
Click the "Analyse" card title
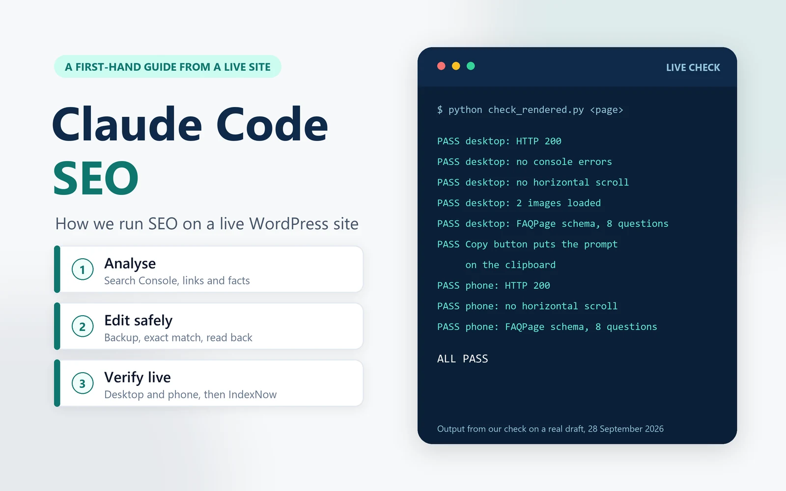tap(130, 264)
